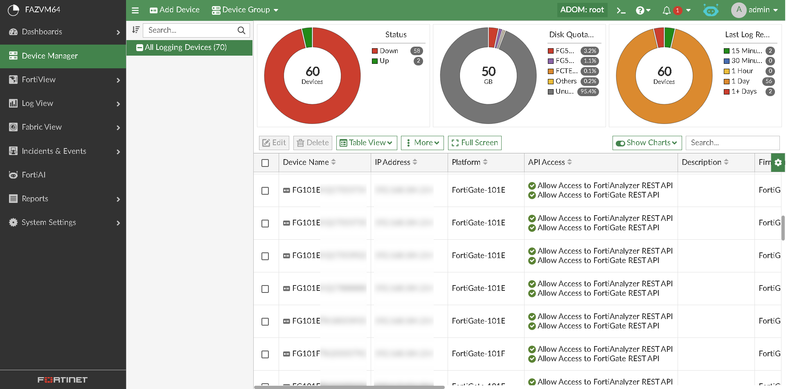Open Reports in sidebar
The width and height of the screenshot is (786, 389).
coord(63,199)
